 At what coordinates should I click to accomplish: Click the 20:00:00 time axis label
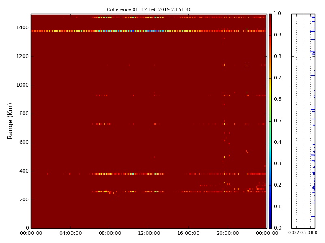coord(228,234)
